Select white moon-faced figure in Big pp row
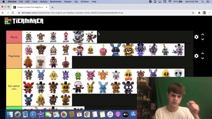This screenshot has height=119, width=212. tap(78, 37)
